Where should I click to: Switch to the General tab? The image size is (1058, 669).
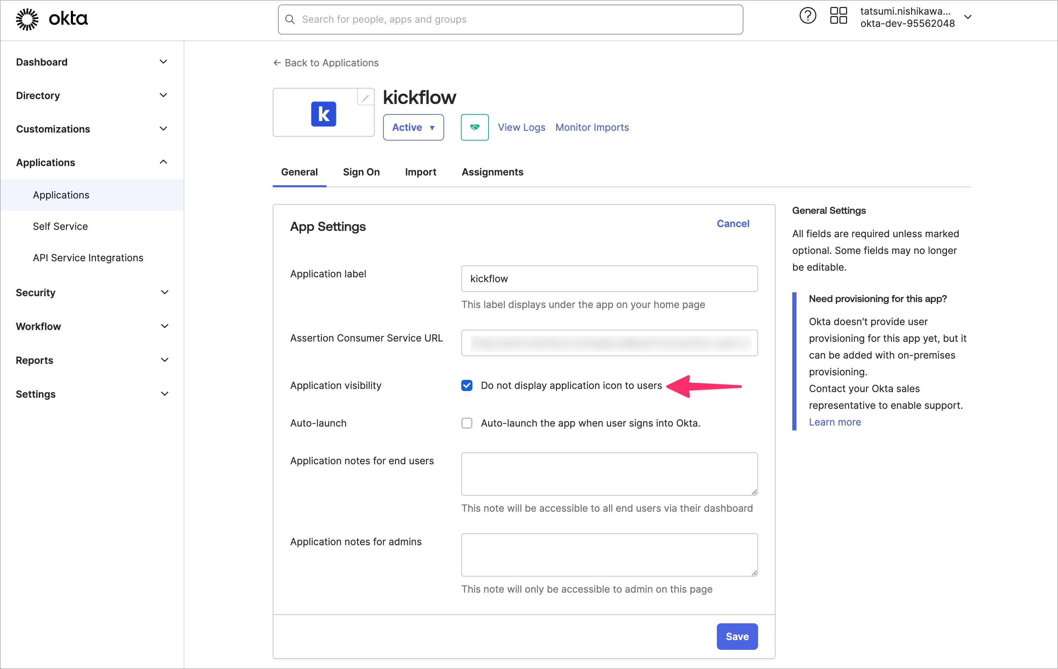[299, 172]
